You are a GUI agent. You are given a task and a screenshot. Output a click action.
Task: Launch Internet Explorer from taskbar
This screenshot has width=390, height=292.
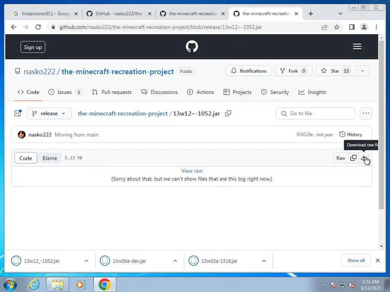tap(34, 284)
